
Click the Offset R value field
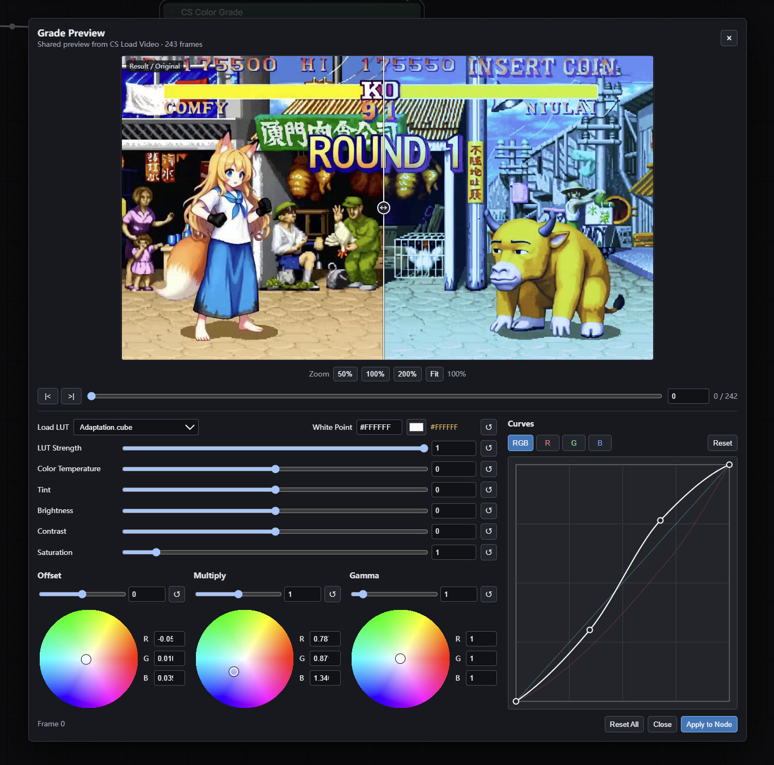point(169,639)
